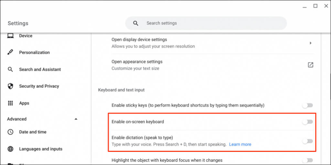Screen dimensions: 331x165
Task: Click the magnifier icon in search bar
Action: pyautogui.click(x=136, y=23)
